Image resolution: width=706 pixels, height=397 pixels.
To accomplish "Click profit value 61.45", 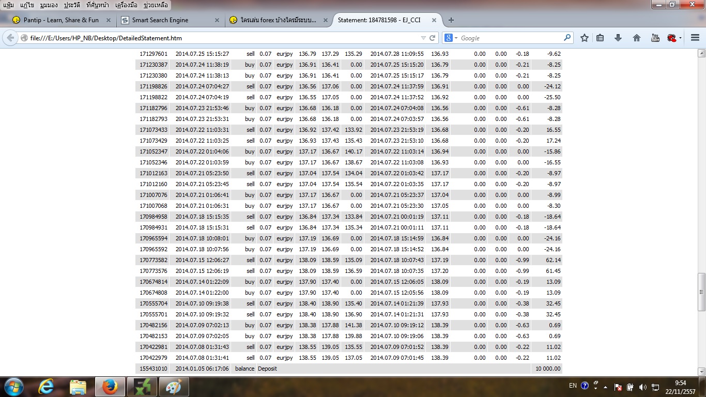I will coord(552,271).
